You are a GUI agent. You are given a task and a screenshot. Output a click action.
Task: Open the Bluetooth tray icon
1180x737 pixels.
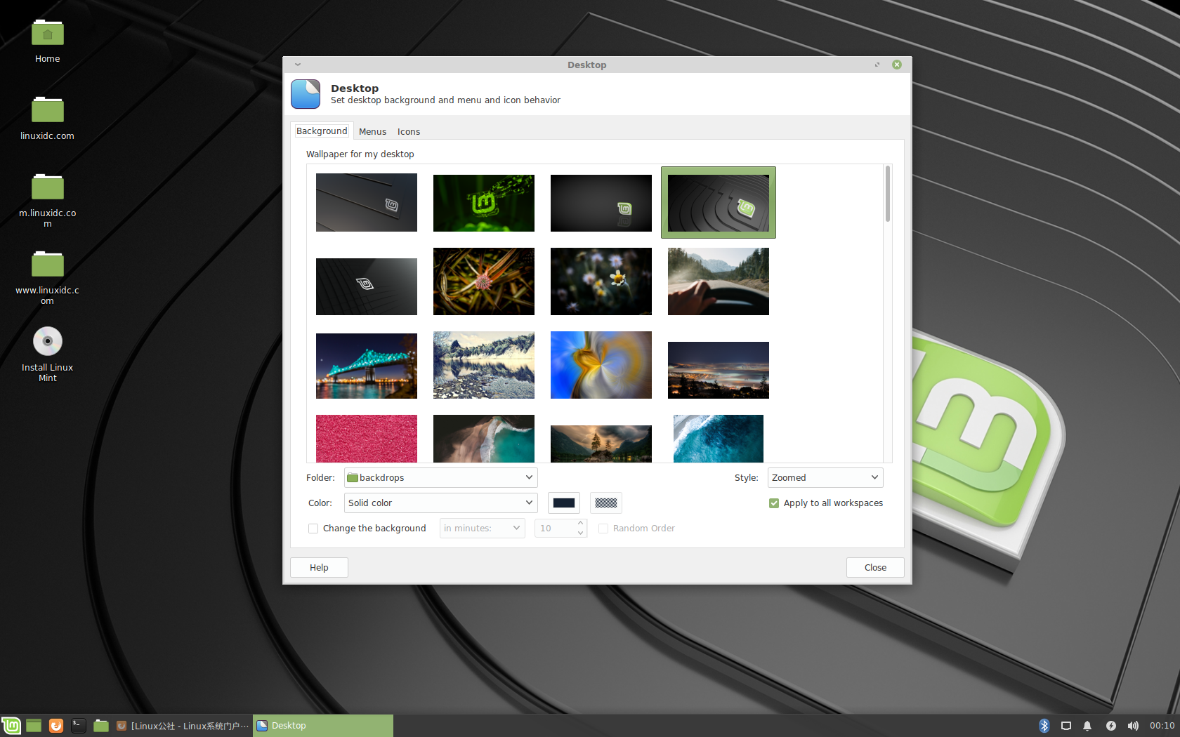(1044, 726)
